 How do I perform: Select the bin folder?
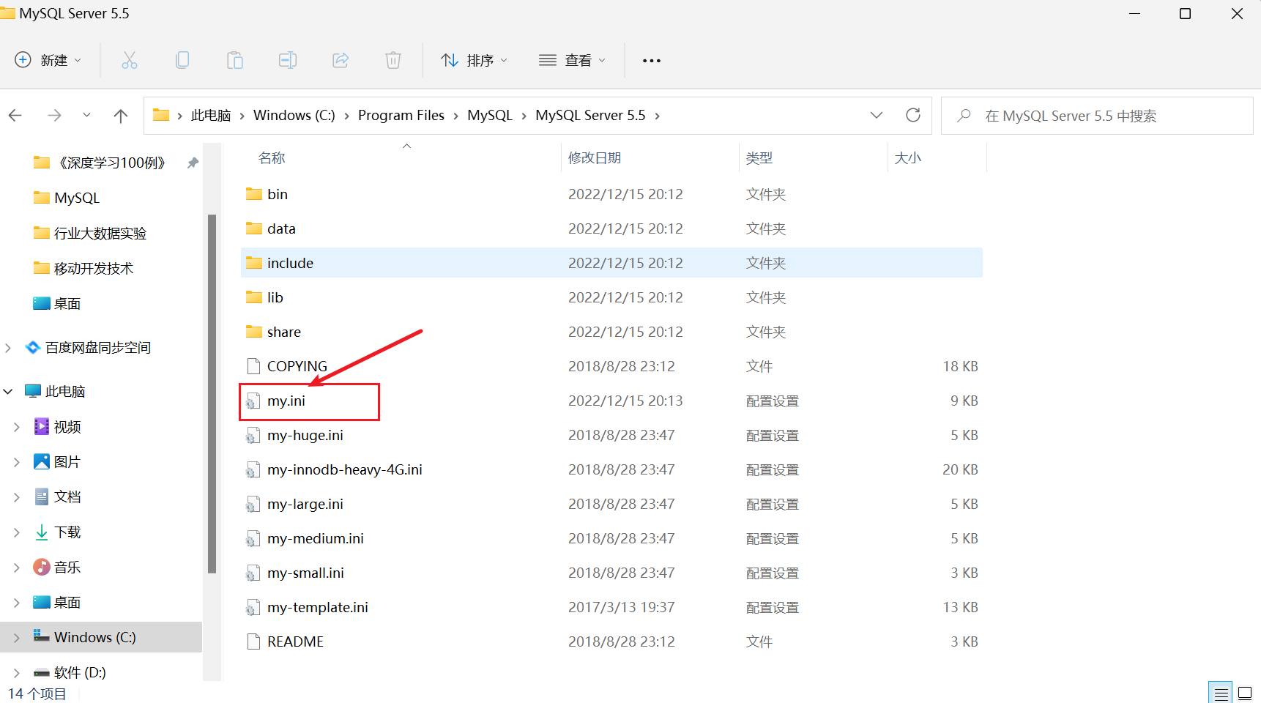click(x=611, y=194)
